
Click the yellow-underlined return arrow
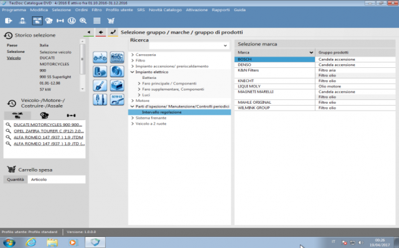pyautogui.click(x=113, y=33)
